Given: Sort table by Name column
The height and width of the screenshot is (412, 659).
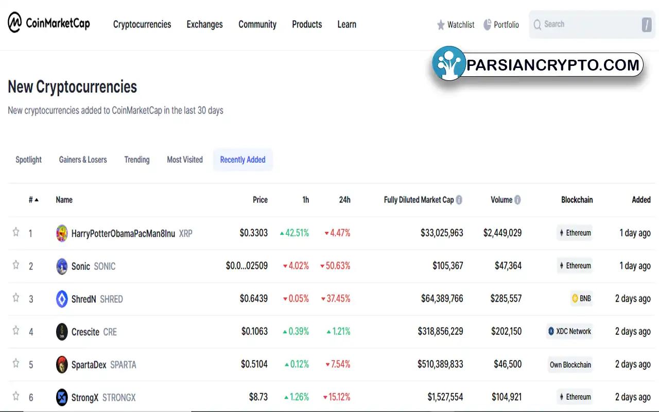Looking at the screenshot, I should 64,200.
